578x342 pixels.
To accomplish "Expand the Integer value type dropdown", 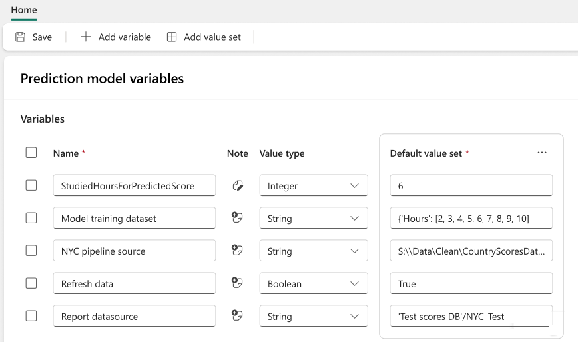I will [313, 186].
